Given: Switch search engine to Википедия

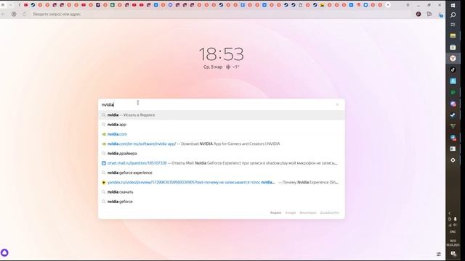Looking at the screenshot, I should coord(308,212).
